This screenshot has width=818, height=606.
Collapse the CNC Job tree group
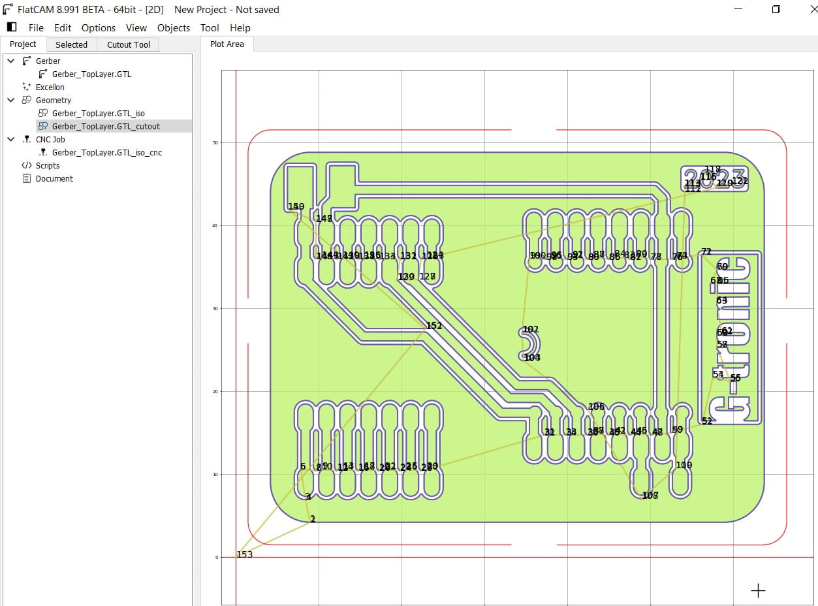point(10,139)
